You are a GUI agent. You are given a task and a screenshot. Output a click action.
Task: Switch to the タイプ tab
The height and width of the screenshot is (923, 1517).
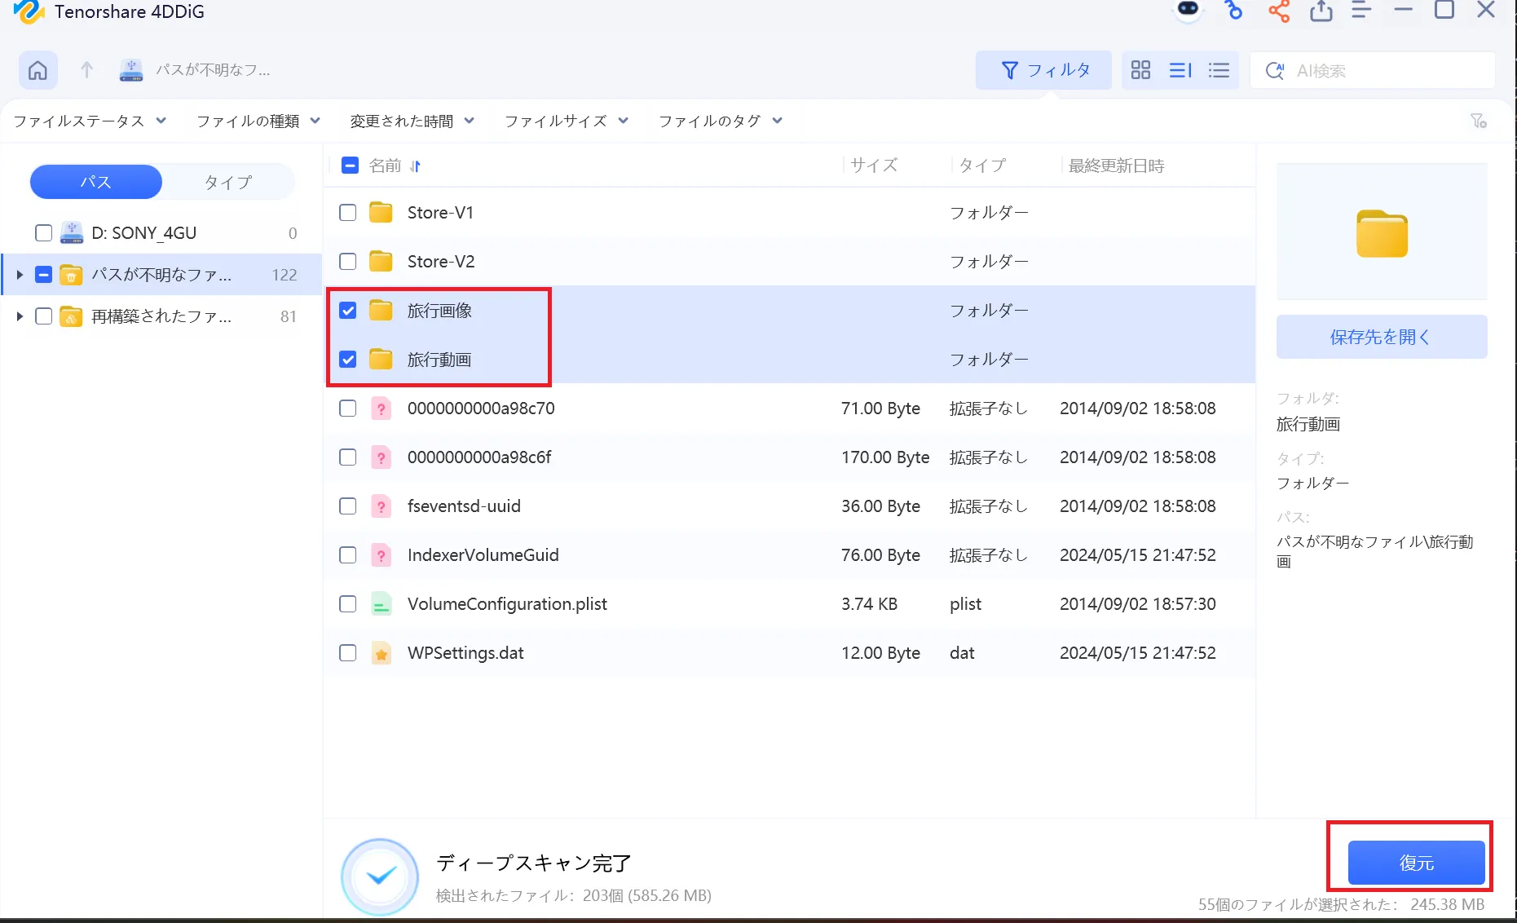click(228, 181)
